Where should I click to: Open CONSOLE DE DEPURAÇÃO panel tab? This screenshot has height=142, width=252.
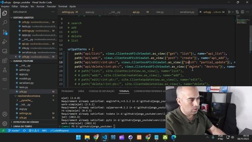pyautogui.click(x=102, y=91)
